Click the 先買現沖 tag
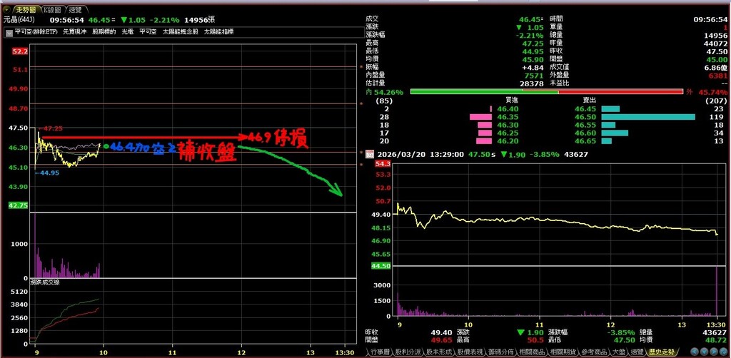Screen dimensions: 731x358 click(74, 32)
